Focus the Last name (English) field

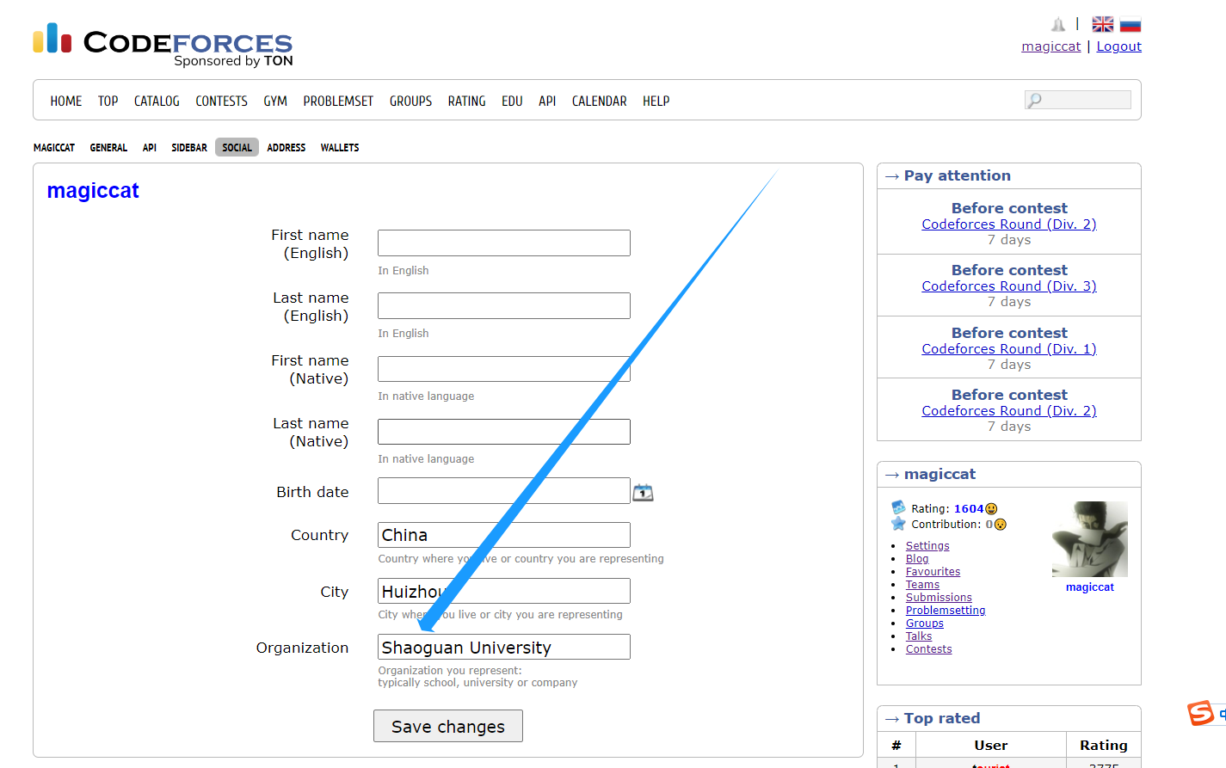(x=504, y=305)
